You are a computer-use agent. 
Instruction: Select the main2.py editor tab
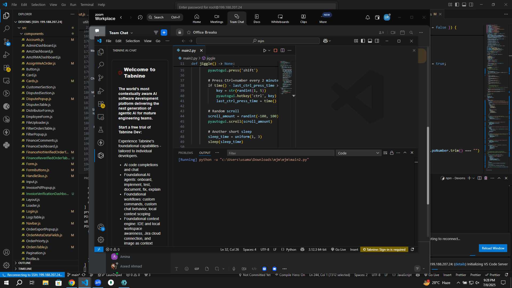pos(189,50)
